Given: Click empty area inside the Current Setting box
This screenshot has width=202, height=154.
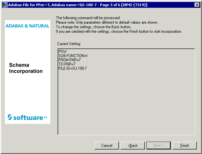Looking at the screenshot, I should click(126, 104).
